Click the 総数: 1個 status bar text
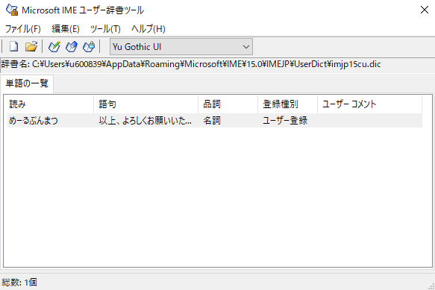This screenshot has width=435, height=290. coord(19,283)
